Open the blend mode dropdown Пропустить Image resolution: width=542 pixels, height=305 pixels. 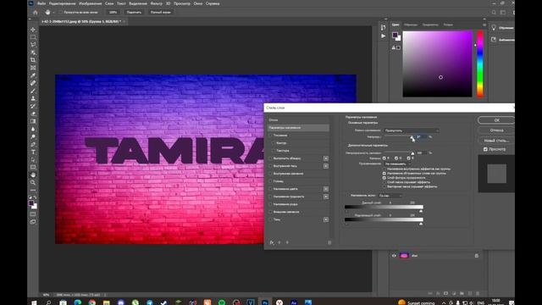pyautogui.click(x=412, y=130)
